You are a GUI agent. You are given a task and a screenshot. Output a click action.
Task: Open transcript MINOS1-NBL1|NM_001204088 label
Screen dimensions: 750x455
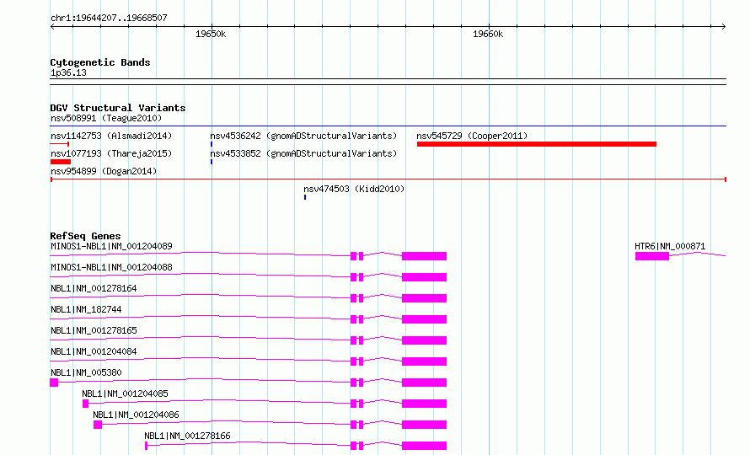click(x=111, y=267)
